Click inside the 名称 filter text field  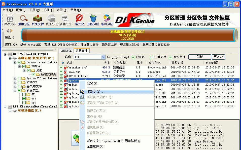(88, 57)
